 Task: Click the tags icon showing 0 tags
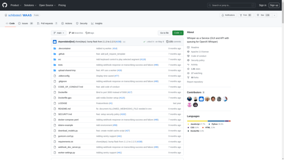(87, 33)
